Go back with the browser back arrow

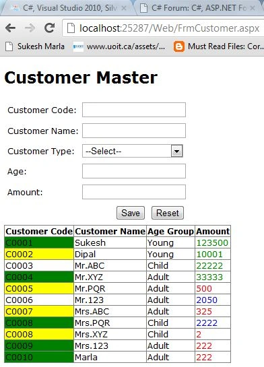pyautogui.click(x=11, y=28)
